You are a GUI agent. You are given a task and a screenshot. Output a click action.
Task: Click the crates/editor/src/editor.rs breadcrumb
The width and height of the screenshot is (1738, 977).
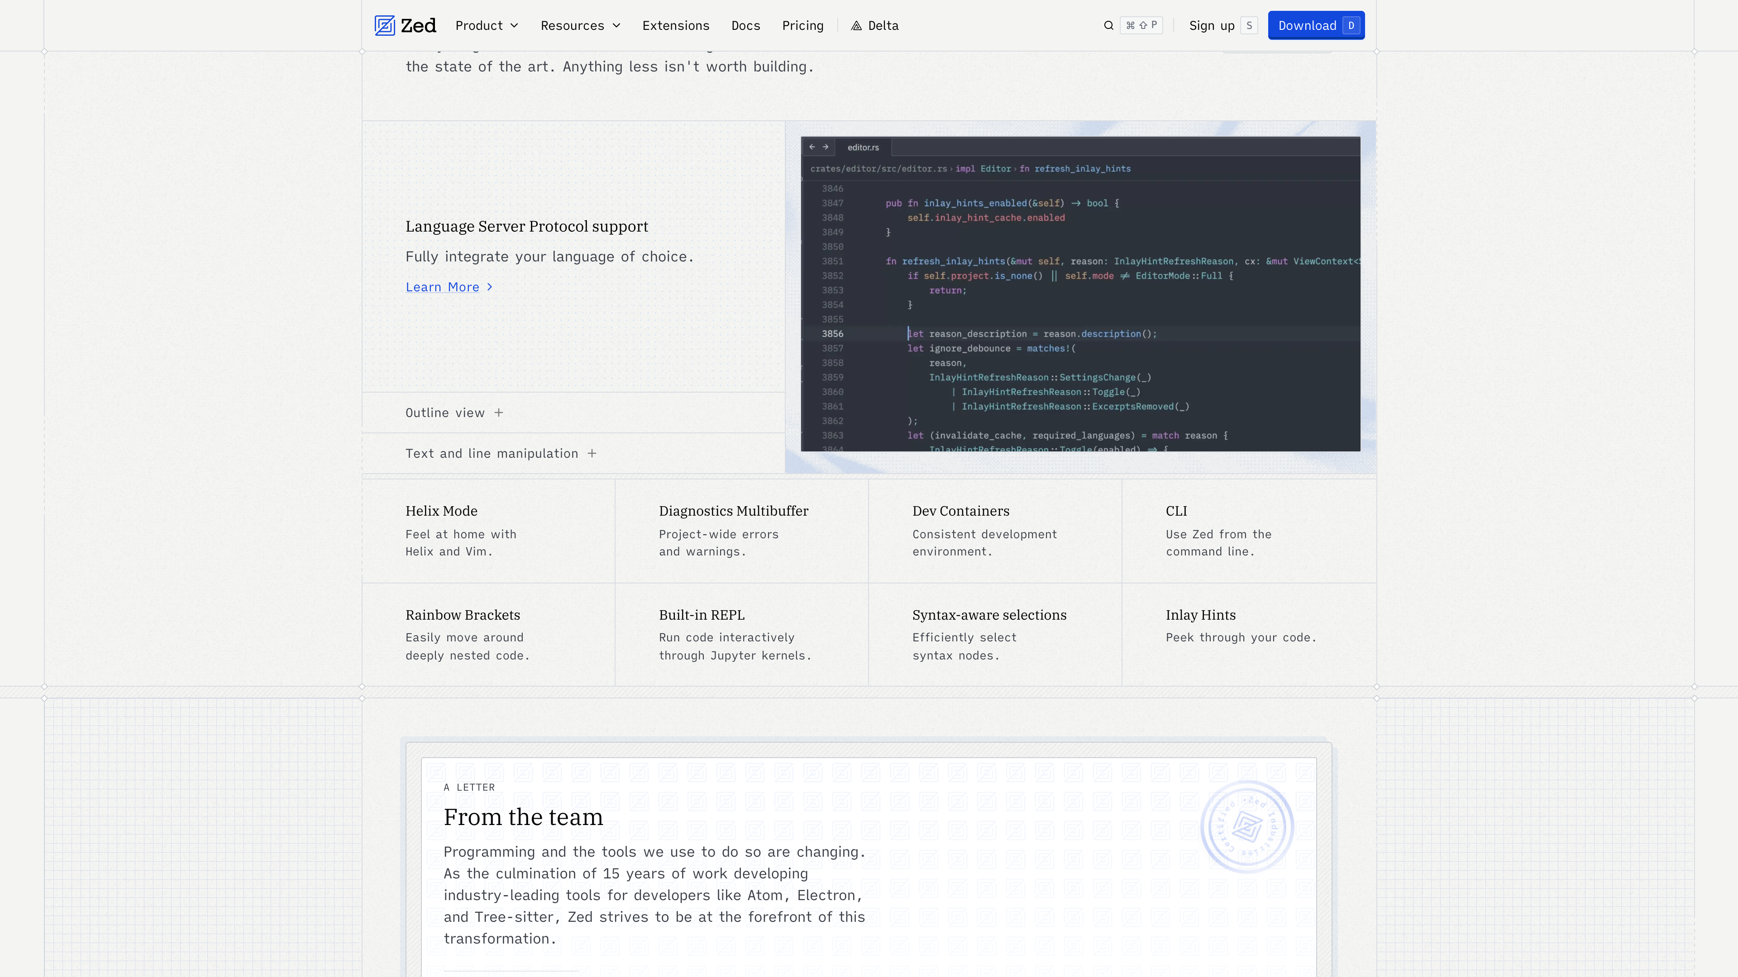coord(879,169)
